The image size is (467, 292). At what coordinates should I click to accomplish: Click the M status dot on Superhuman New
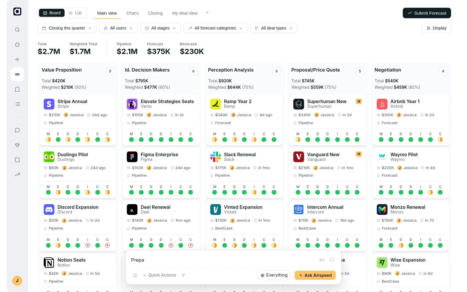298,140
